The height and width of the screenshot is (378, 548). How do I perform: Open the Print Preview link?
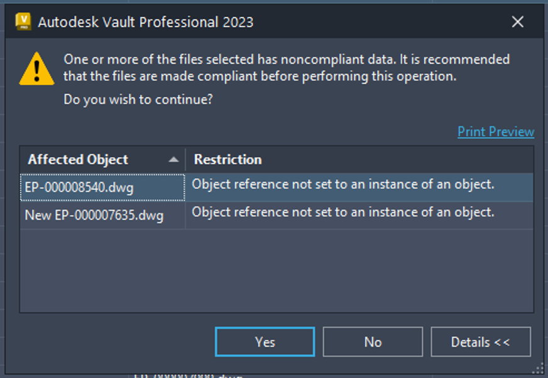[495, 131]
